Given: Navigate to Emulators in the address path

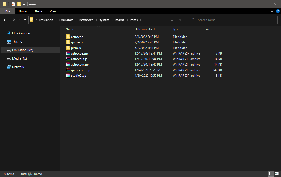Looking at the screenshot, I should click(x=66, y=20).
